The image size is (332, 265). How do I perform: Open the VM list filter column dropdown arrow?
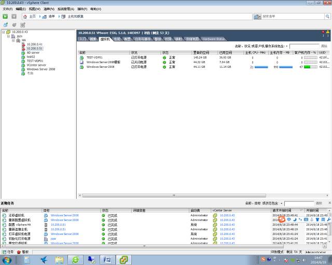(287, 46)
